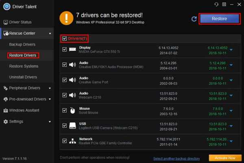244x163 pixels.
Task: Expand the Pre-download Drivers menu arrow
Action: click(x=50, y=99)
